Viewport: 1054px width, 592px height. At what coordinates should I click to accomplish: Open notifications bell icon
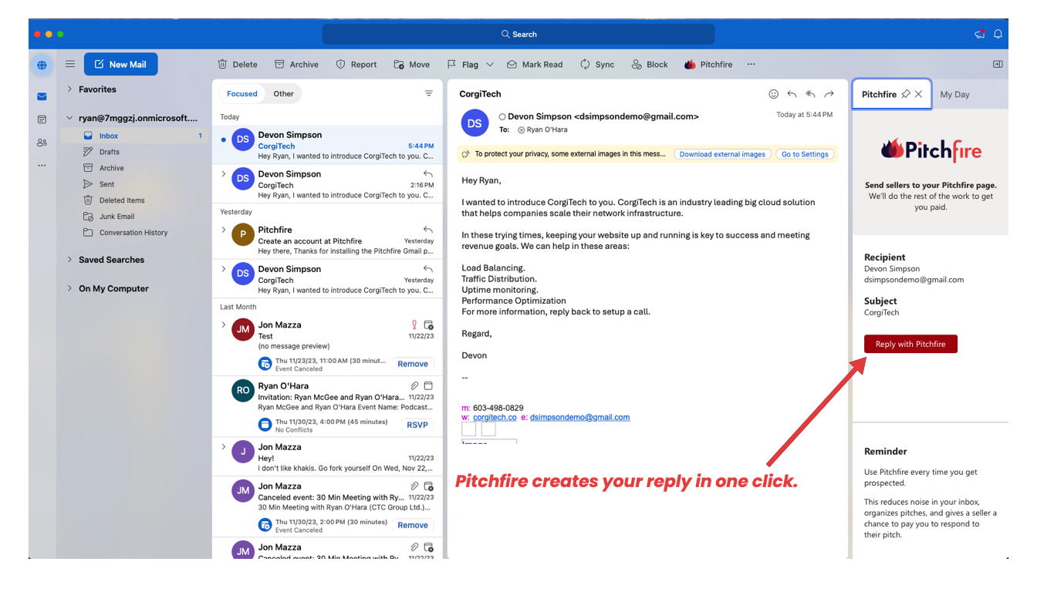[998, 34]
